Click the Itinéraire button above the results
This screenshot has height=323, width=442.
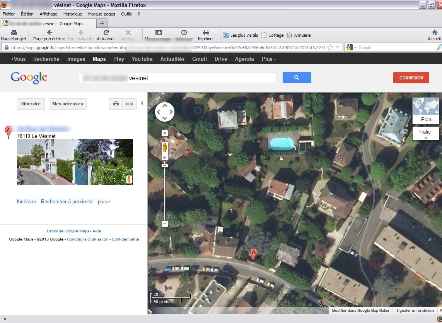(x=31, y=104)
